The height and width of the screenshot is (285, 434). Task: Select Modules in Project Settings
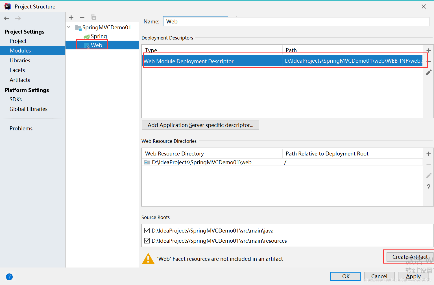(x=20, y=51)
